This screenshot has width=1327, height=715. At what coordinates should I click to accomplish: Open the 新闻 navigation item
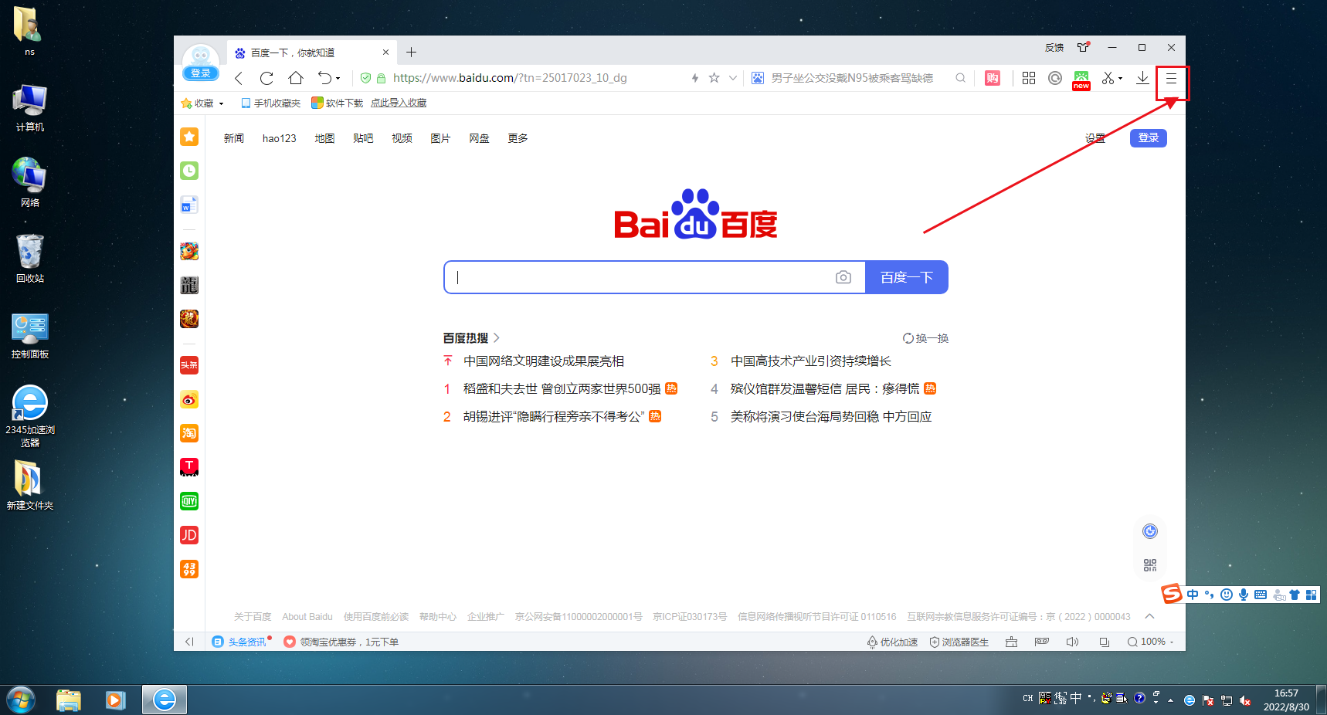[234, 138]
